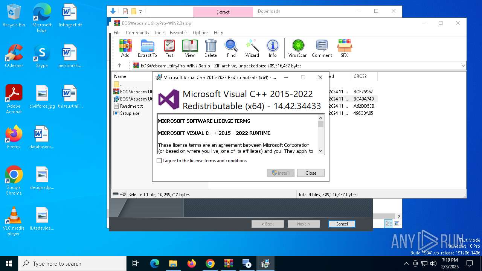Click the Start button

[9, 263]
